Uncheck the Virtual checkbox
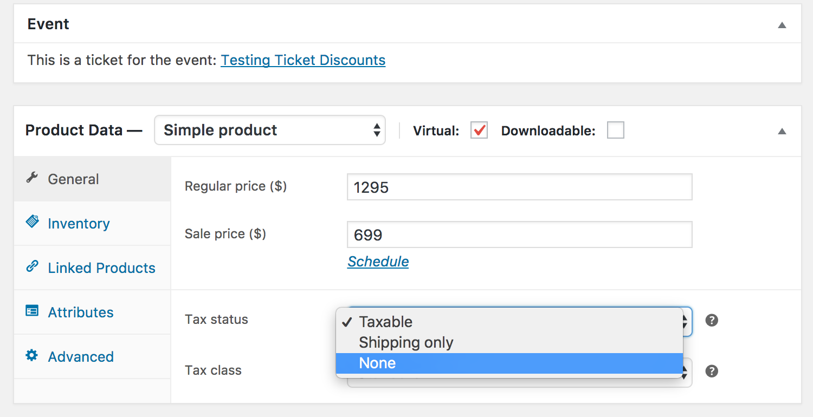 click(x=479, y=130)
